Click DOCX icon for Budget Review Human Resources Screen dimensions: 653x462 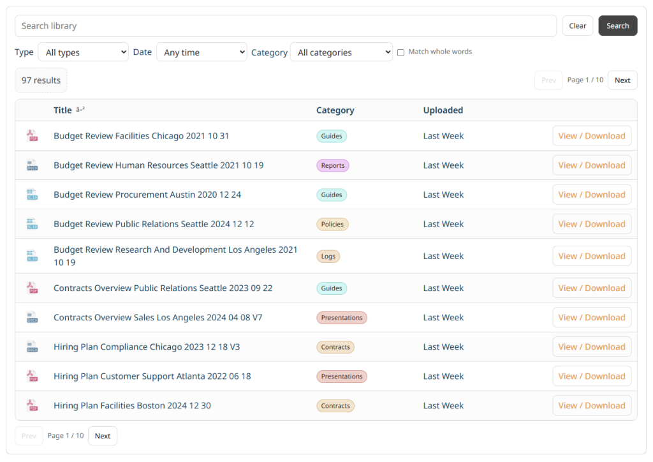click(32, 165)
